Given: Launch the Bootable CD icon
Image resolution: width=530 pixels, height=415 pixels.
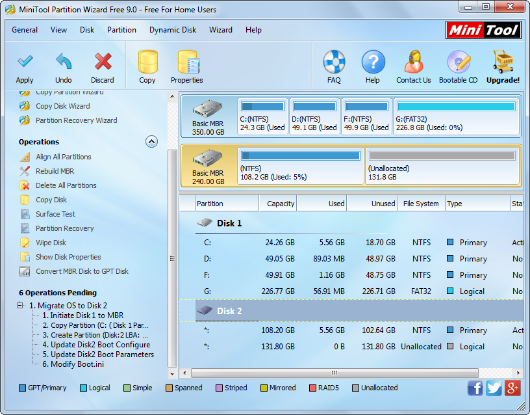Looking at the screenshot, I should (x=459, y=62).
